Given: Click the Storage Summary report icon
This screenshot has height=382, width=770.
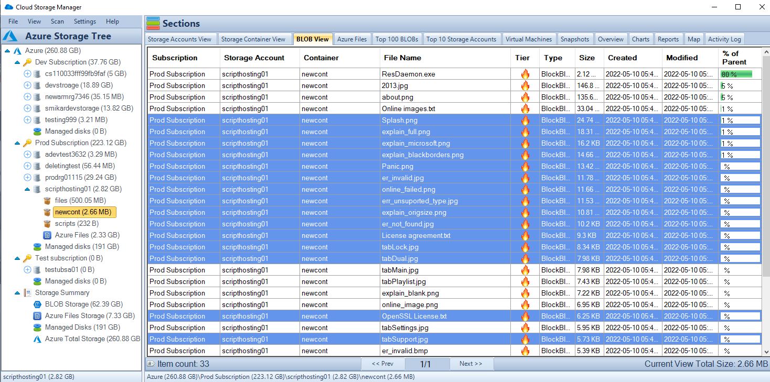Looking at the screenshot, I should click(x=27, y=292).
